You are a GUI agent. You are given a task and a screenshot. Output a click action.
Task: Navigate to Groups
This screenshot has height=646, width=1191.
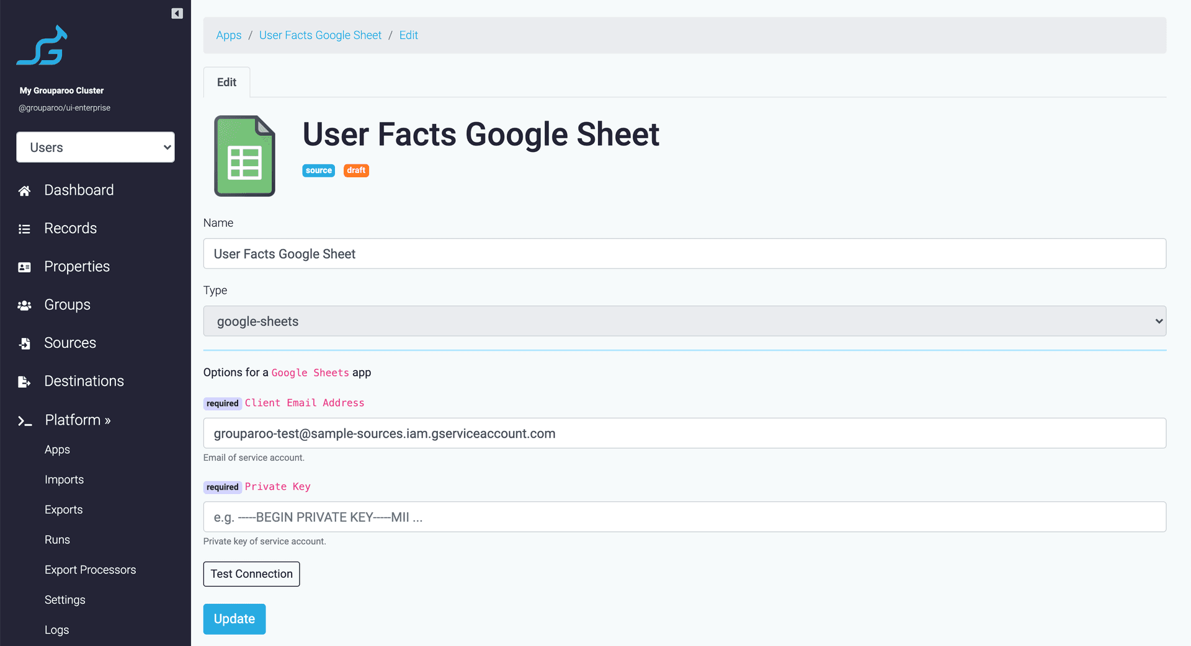[x=67, y=304]
